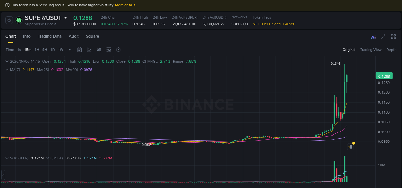
Task: Click the Seed Tag warning info icon
Action: point(7,5)
